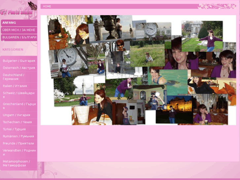The image size is (240, 180).
Task: Click the Photo album logo
Action: click(17, 12)
